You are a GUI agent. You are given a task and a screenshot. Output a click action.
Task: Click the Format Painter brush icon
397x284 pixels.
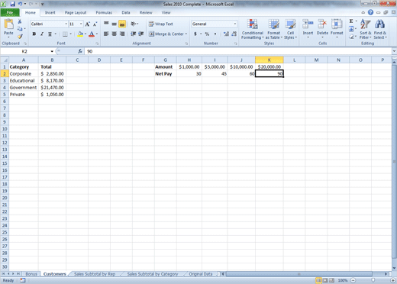point(20,37)
